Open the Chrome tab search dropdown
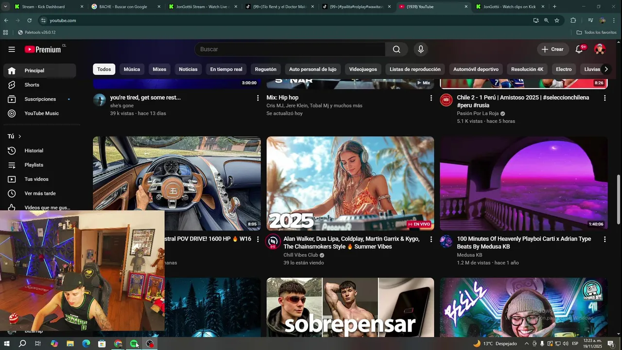Image resolution: width=622 pixels, height=350 pixels. 5,7
